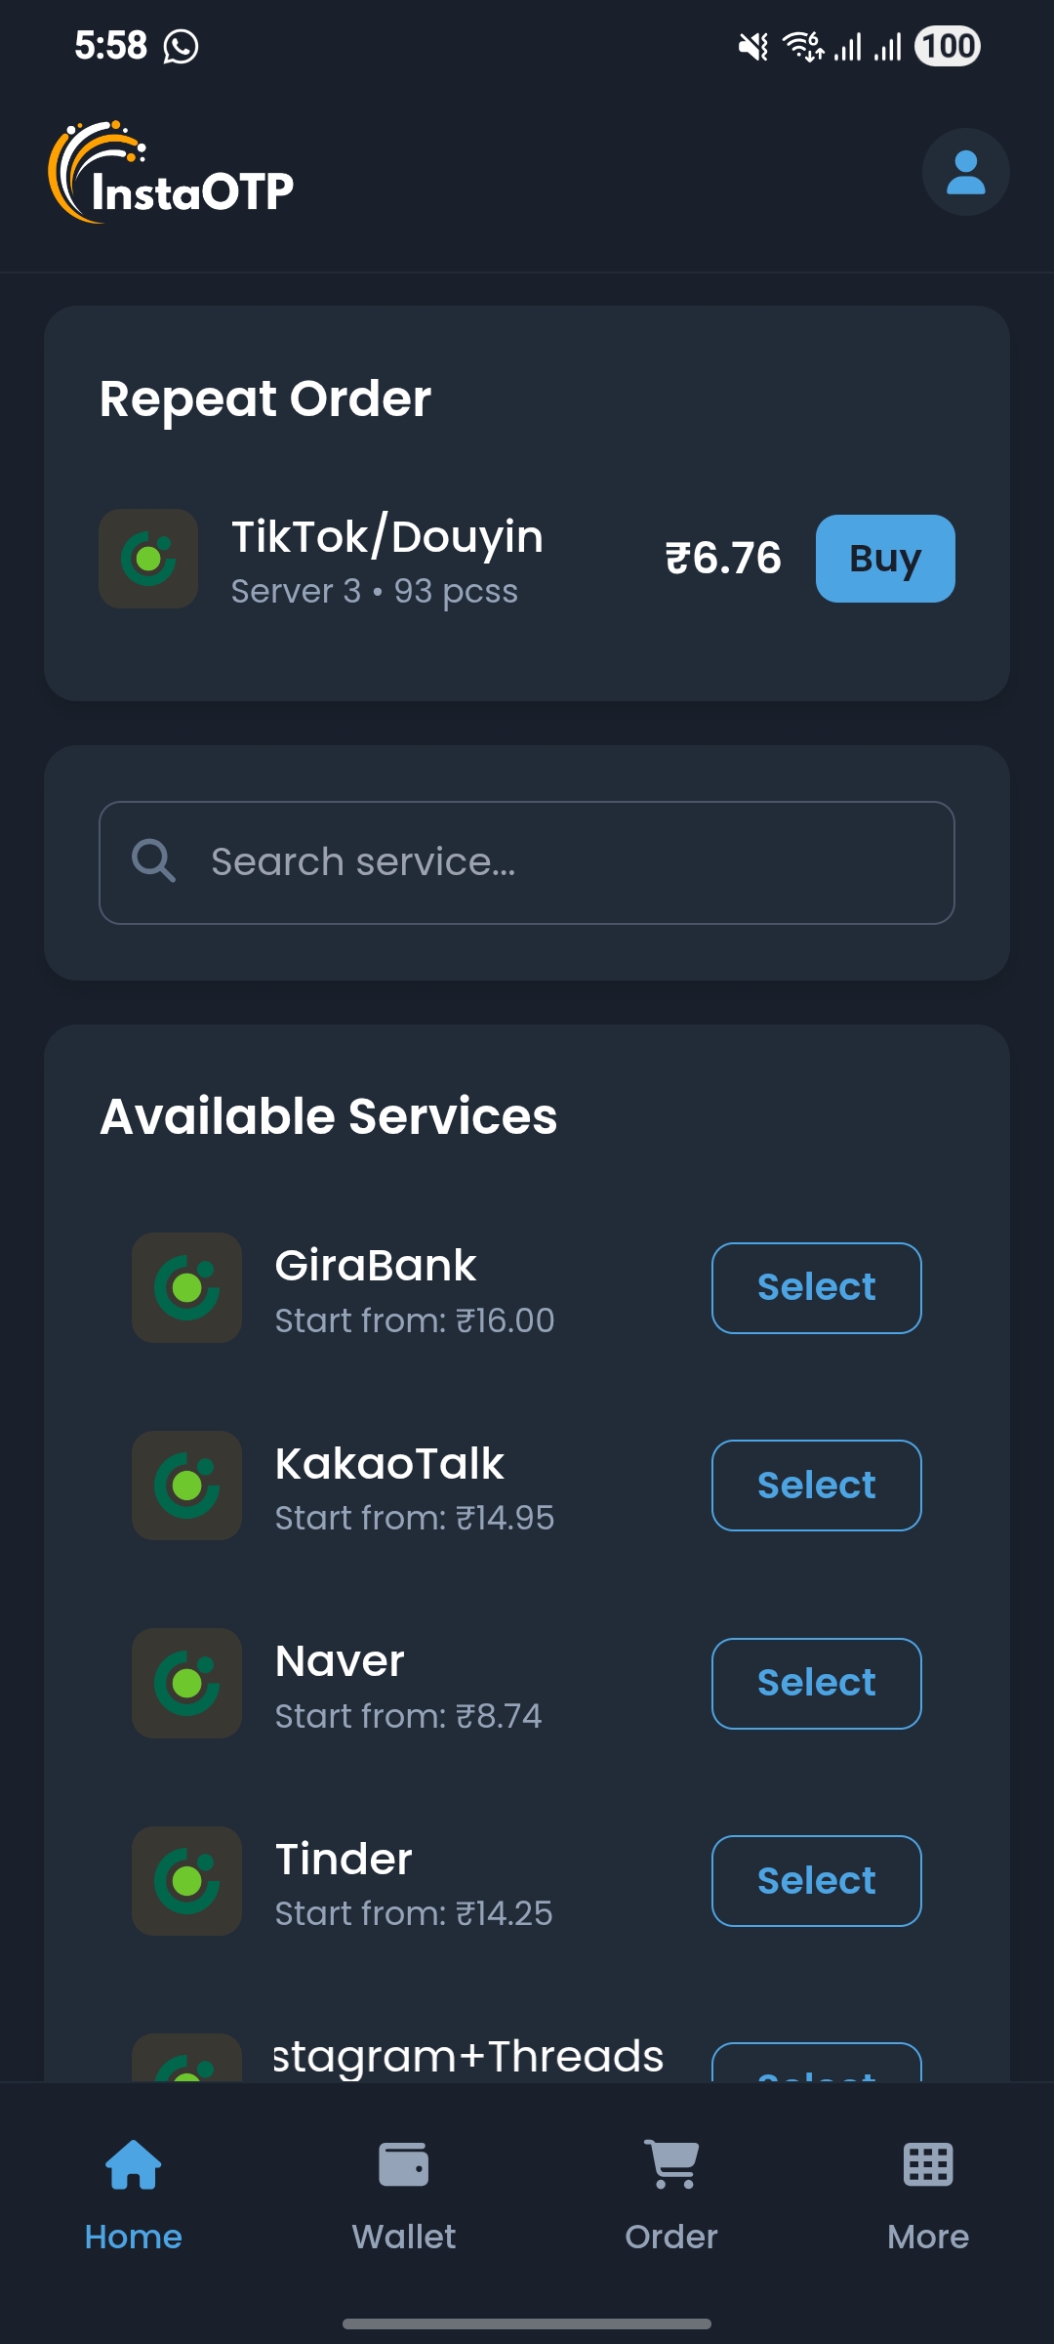Tap the search magnifier icon

(153, 861)
